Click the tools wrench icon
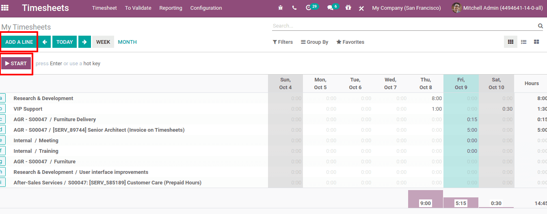 361,8
